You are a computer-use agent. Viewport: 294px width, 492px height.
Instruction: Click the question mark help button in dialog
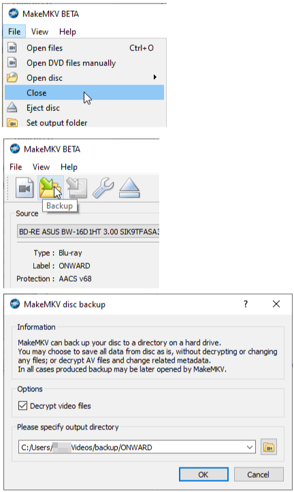(246, 304)
